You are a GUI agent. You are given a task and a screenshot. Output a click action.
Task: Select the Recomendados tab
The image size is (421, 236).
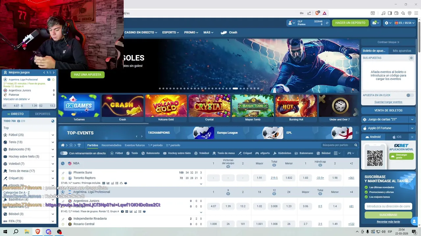[x=111, y=145]
